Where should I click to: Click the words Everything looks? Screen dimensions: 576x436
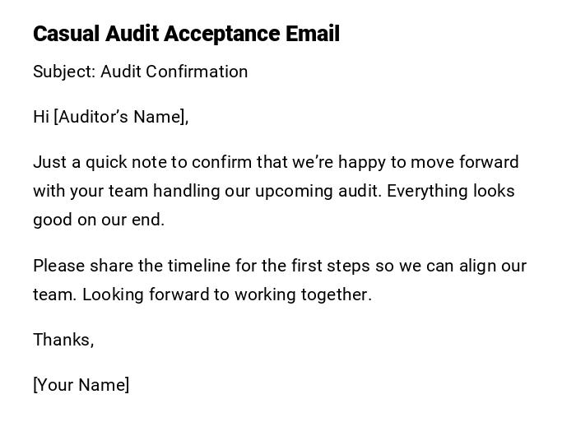pyautogui.click(x=451, y=191)
